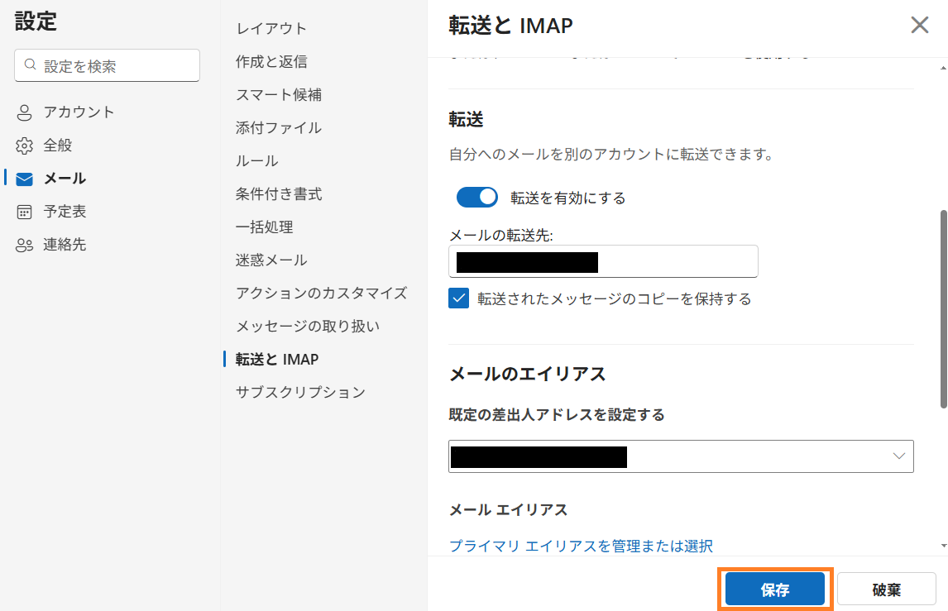
Task: Click the Mail envelope icon
Action: (25, 179)
